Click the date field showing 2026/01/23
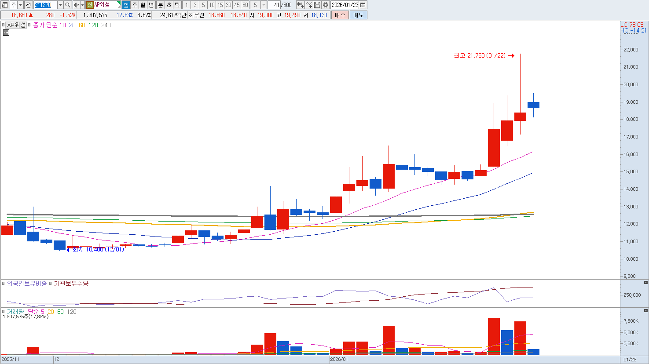Screen dimensions: 649x364 [345, 5]
